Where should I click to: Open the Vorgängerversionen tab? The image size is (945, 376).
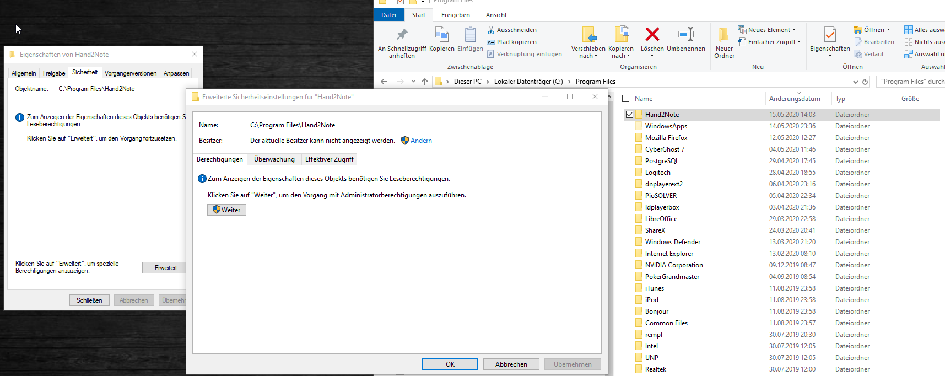point(131,73)
